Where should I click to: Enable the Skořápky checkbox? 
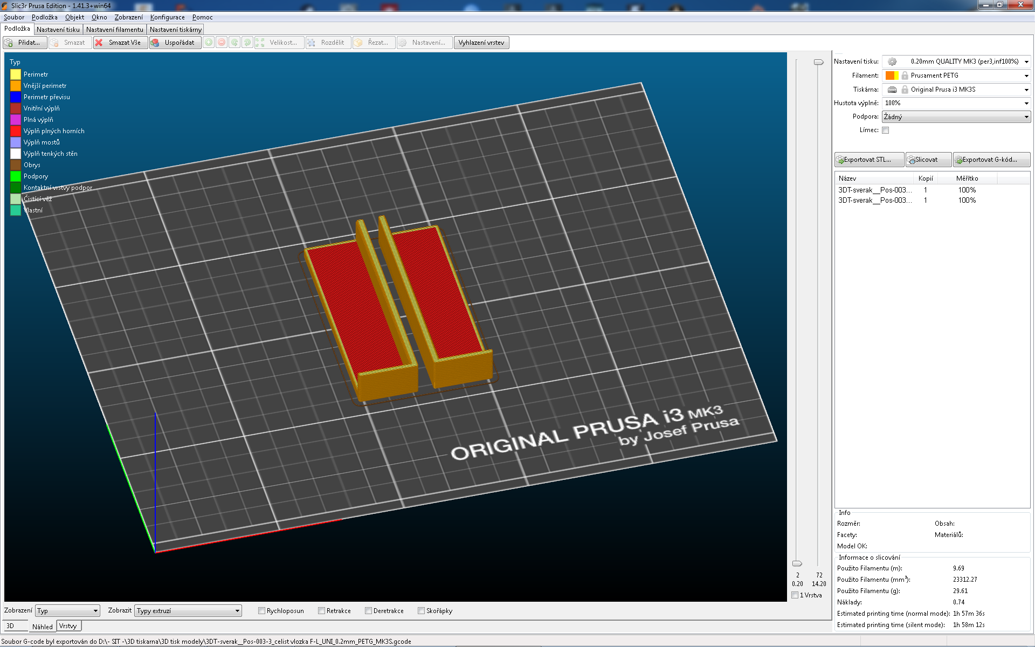coord(421,611)
